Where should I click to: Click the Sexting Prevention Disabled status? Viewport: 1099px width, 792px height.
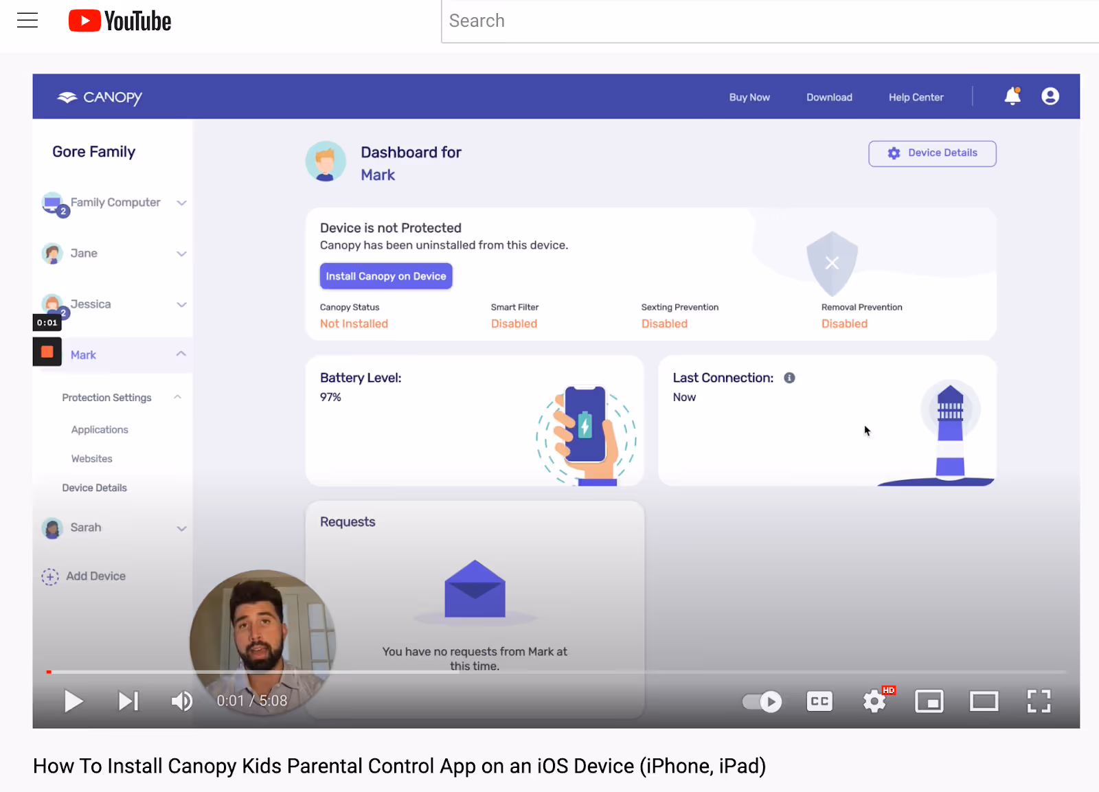click(x=664, y=324)
